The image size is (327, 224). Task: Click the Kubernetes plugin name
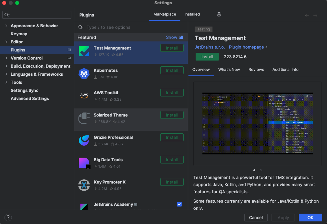tap(106, 70)
